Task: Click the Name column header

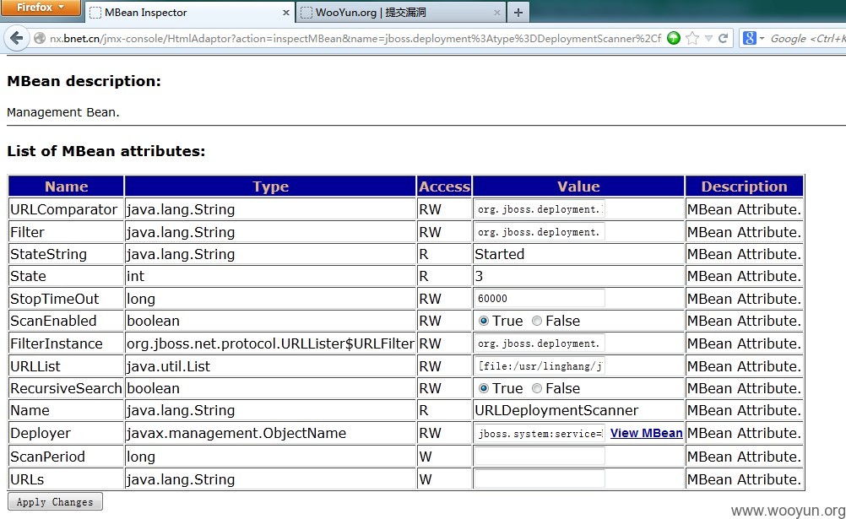Action: tap(67, 187)
